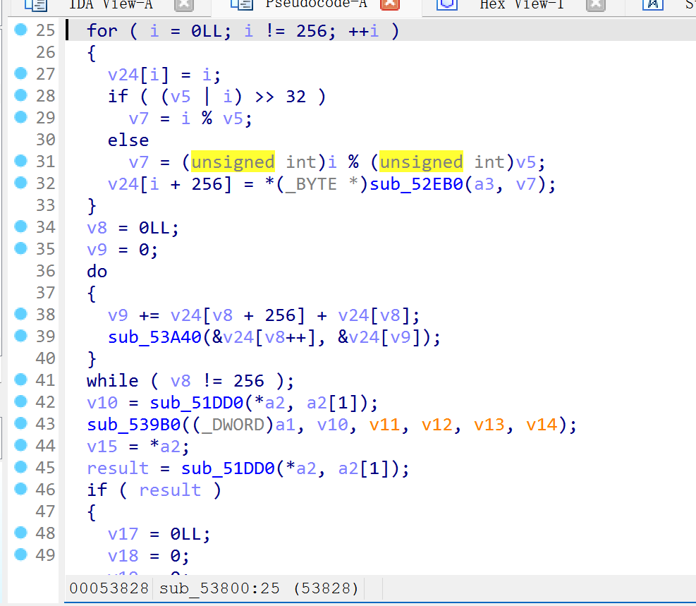
Task: Close the IDA View-A tab
Action: coord(184,4)
